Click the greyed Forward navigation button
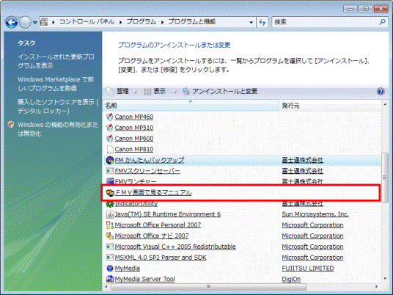393x295 pixels. click(x=25, y=23)
